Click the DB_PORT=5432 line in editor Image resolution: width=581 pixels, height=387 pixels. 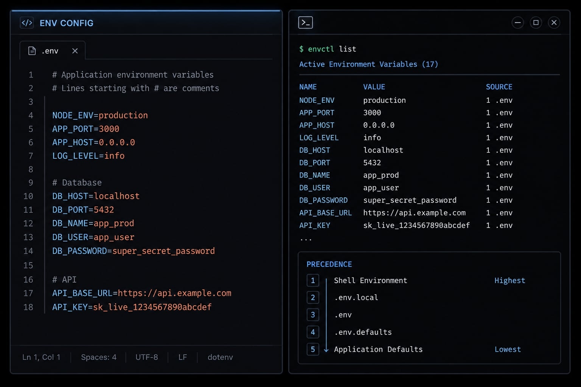83,210
